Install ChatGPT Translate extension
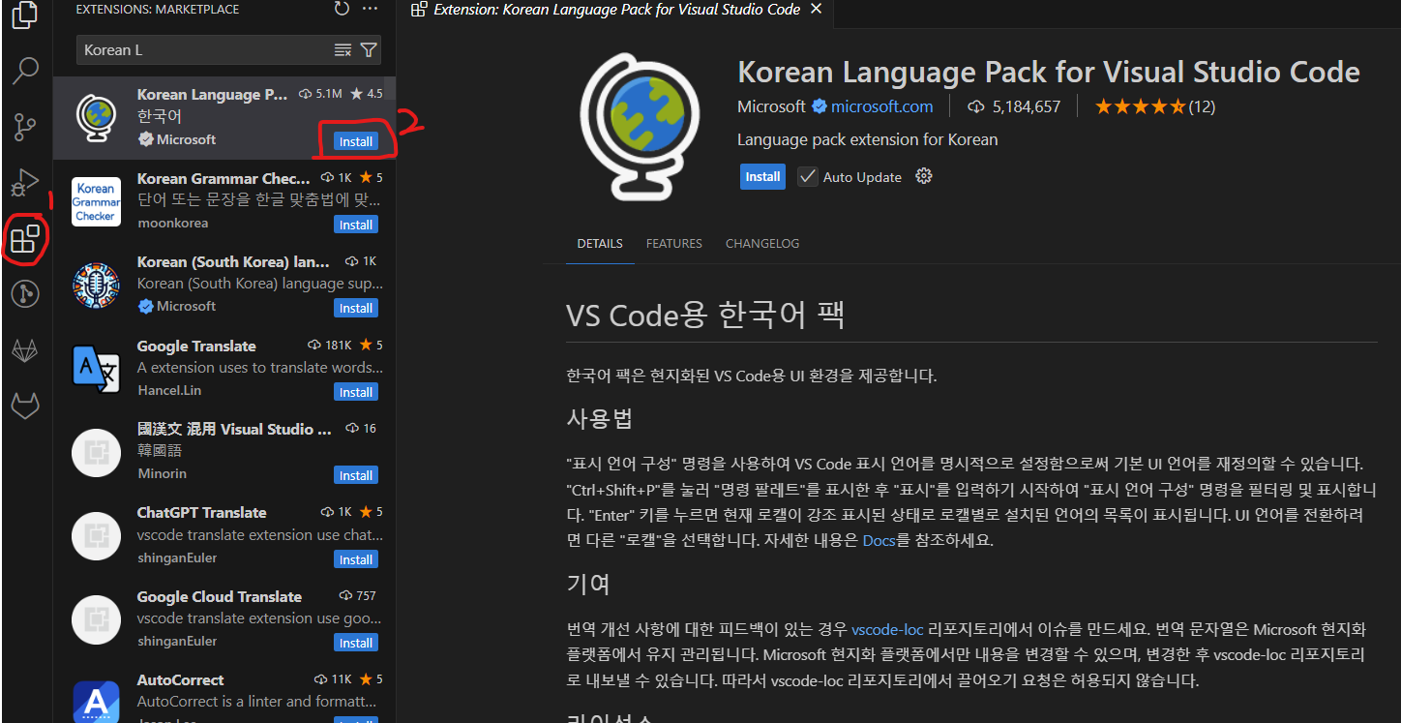Viewport: 1401px width, 723px height. pyautogui.click(x=356, y=559)
